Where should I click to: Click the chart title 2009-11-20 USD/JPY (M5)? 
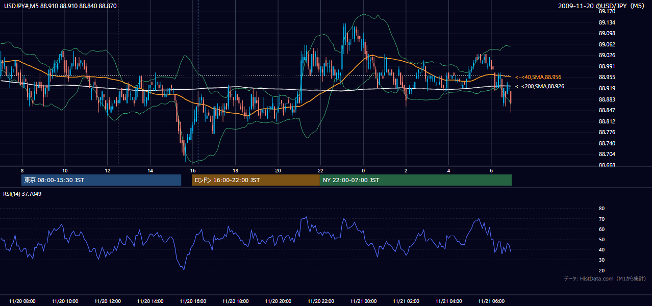coord(602,6)
